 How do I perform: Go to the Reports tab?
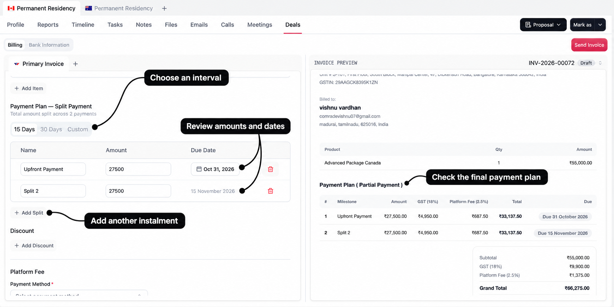[48, 25]
